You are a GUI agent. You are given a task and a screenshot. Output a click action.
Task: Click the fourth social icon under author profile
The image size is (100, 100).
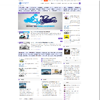pyautogui.click(x=78, y=58)
